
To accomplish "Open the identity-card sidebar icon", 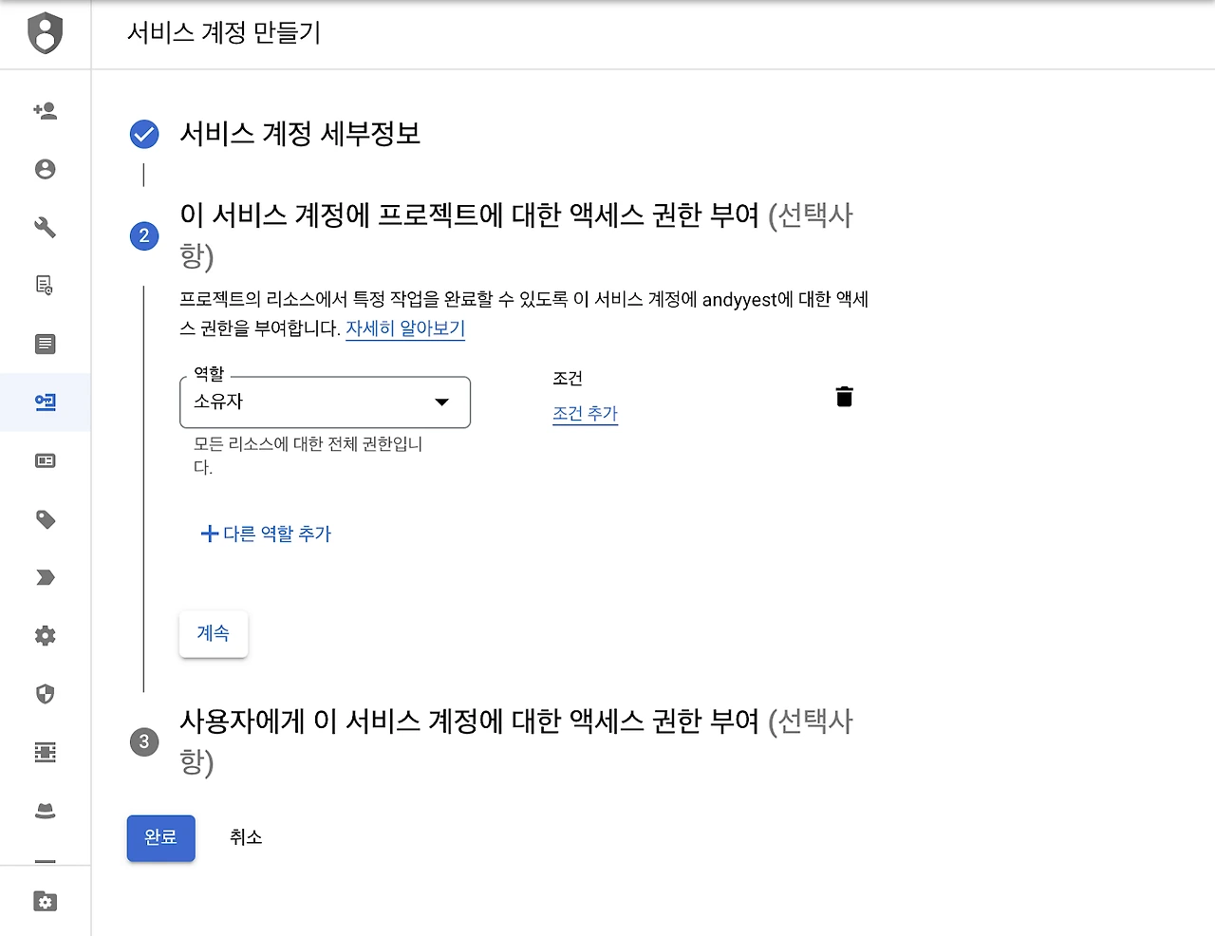I will (45, 461).
